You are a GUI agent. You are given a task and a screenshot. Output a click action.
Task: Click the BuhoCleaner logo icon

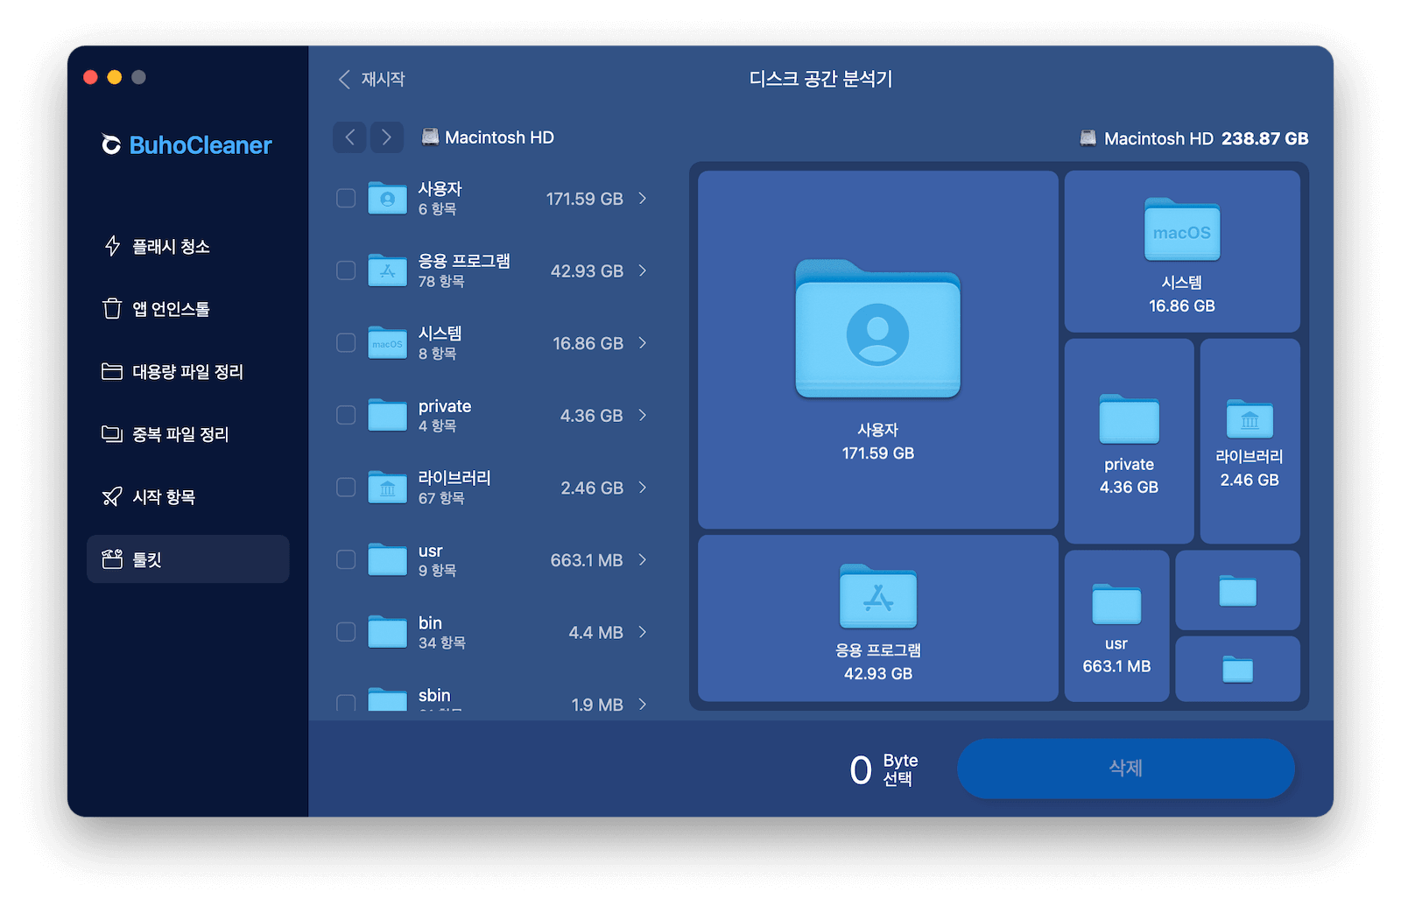point(111,144)
